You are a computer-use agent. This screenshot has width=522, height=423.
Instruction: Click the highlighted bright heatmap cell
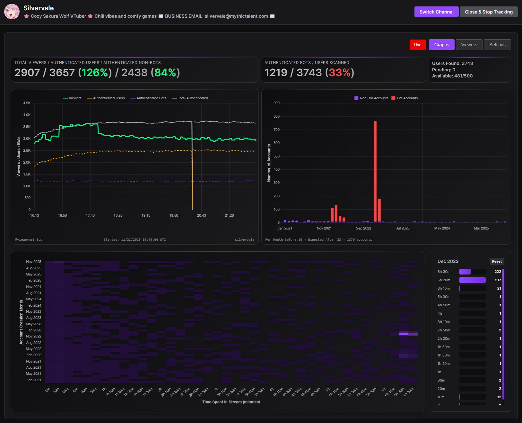pyautogui.click(x=404, y=334)
